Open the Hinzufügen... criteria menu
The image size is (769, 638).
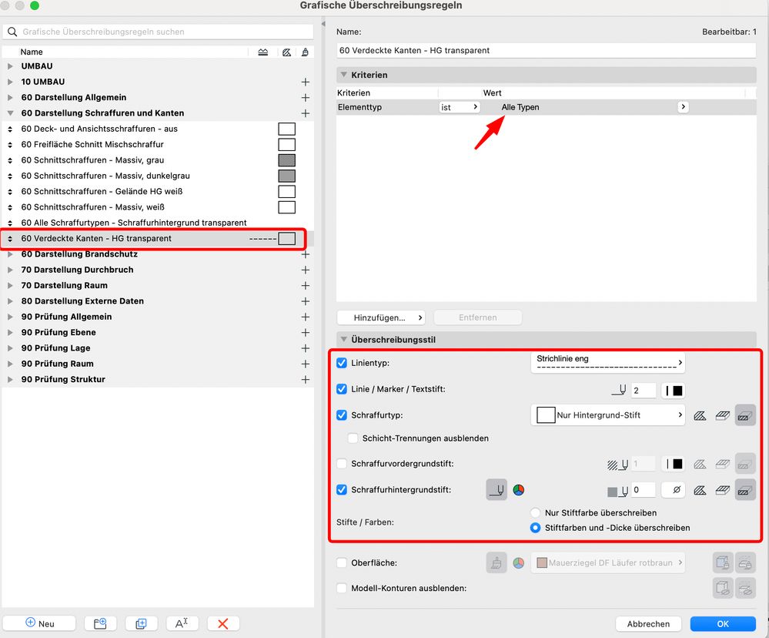click(381, 317)
